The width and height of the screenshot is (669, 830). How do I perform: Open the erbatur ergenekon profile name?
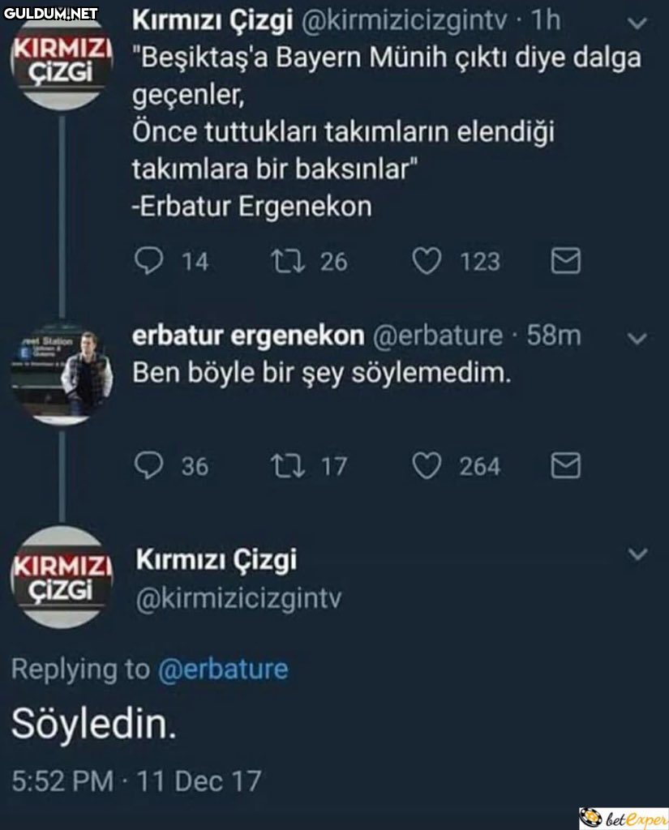tap(248, 335)
